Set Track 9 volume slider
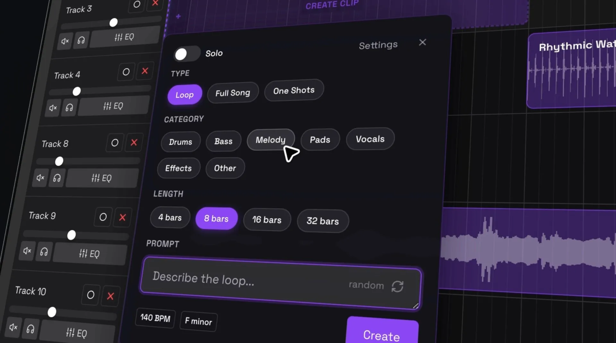Screen dimensions: 616x343 pyautogui.click(x=76, y=235)
